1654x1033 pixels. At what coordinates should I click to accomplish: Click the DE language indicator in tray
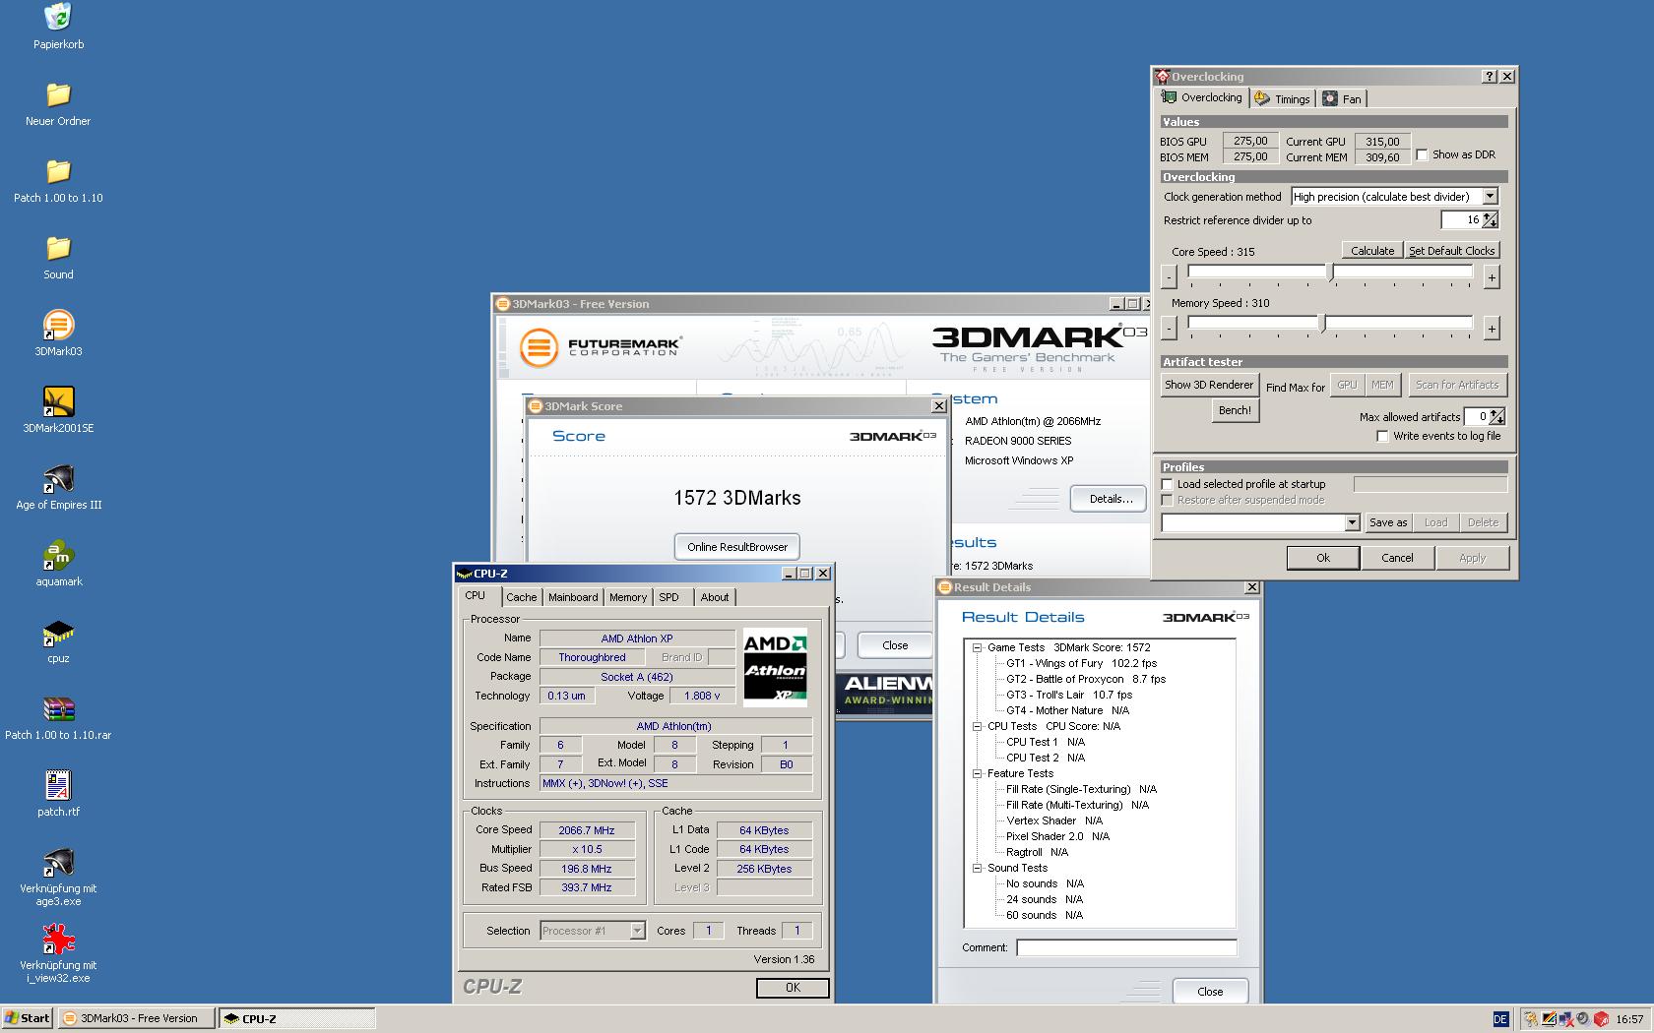pos(1500,1019)
